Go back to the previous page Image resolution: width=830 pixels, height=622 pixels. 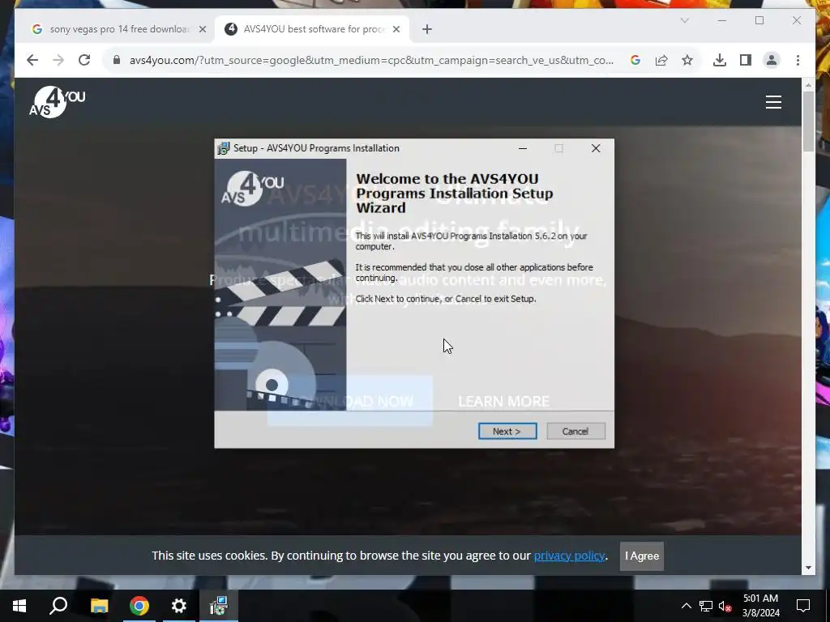coord(32,60)
